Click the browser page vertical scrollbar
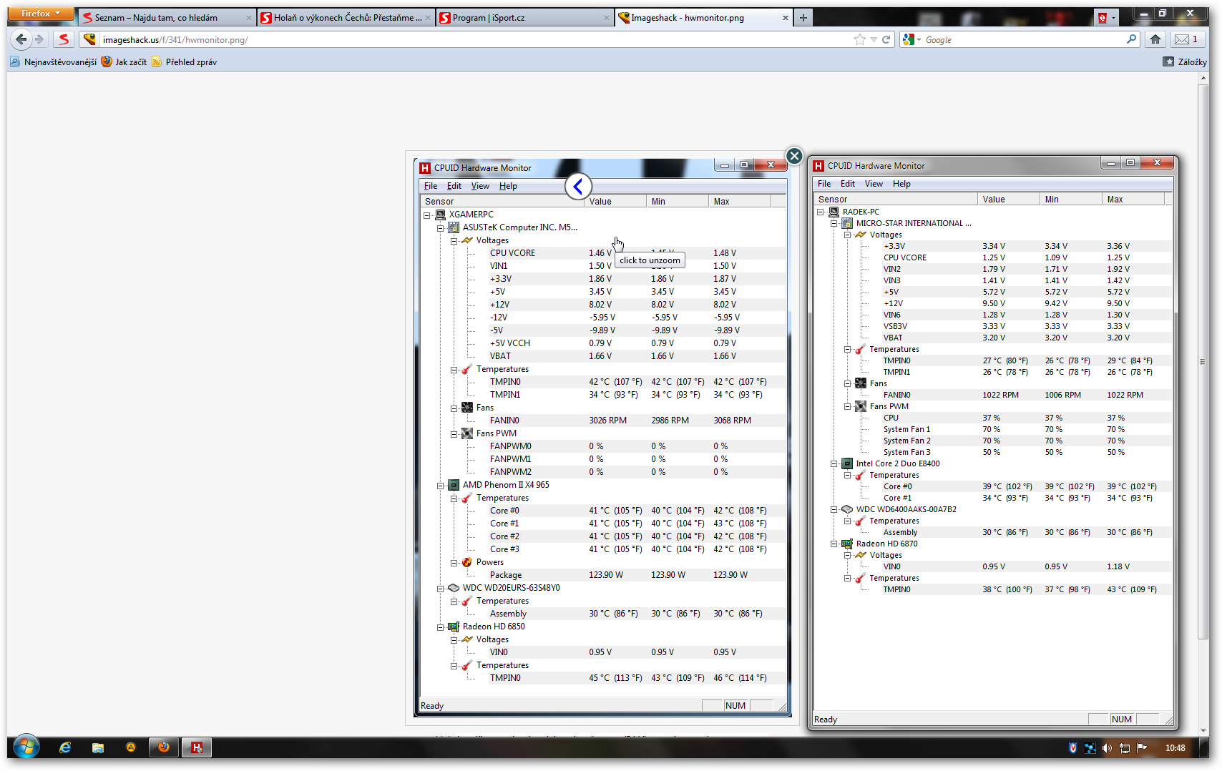Viewport: 1222px width, 771px height. click(1203, 361)
